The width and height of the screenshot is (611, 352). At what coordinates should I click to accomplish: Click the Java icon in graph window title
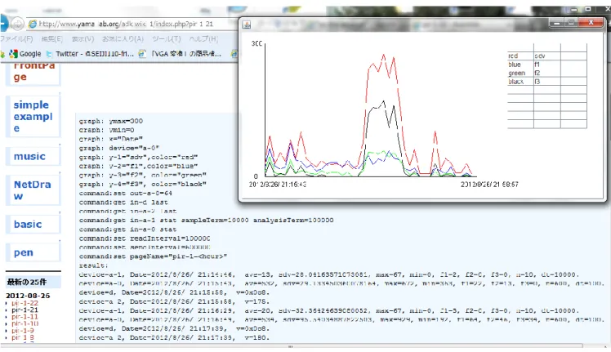(246, 25)
